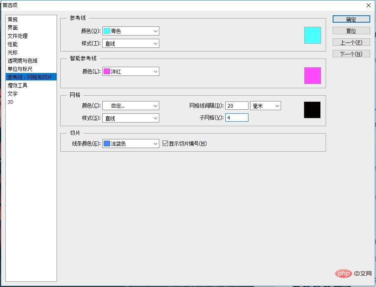Select 参考线、网格和切片 category
376x287 pixels.
pyautogui.click(x=31, y=77)
